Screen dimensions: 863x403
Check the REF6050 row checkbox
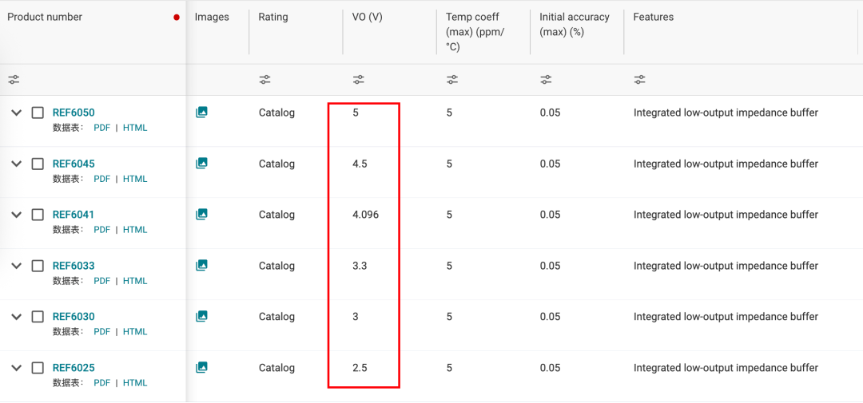click(x=38, y=113)
